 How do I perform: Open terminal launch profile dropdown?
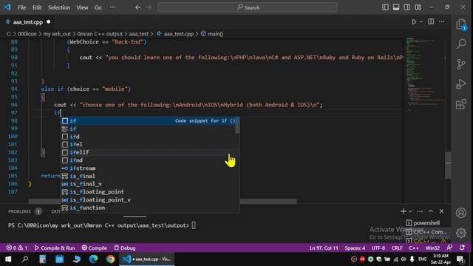[x=410, y=211]
